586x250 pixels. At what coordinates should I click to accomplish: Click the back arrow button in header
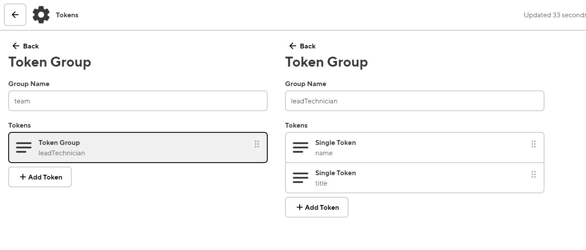15,15
